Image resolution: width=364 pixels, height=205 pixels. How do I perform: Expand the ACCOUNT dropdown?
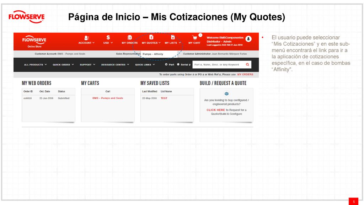click(86, 43)
